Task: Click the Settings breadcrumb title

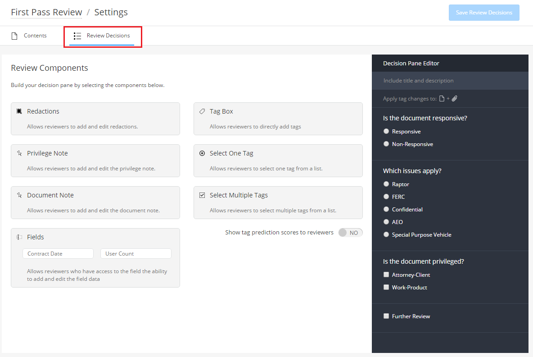Action: click(111, 12)
